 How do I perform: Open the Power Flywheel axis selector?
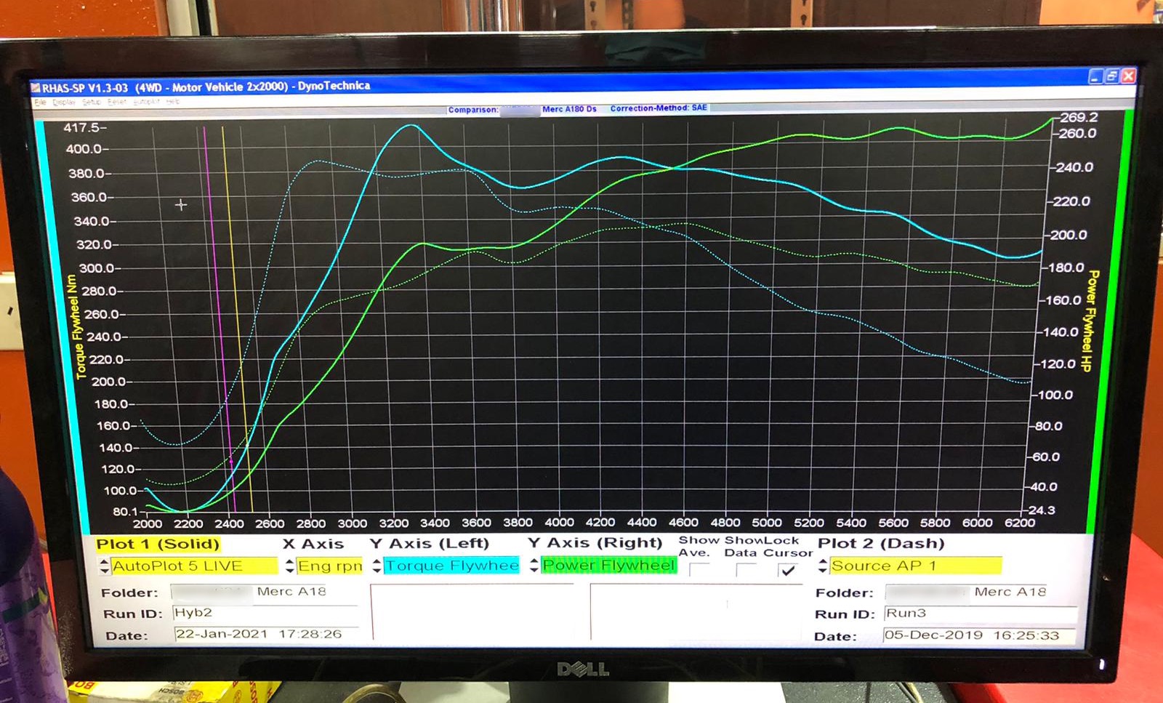point(609,566)
